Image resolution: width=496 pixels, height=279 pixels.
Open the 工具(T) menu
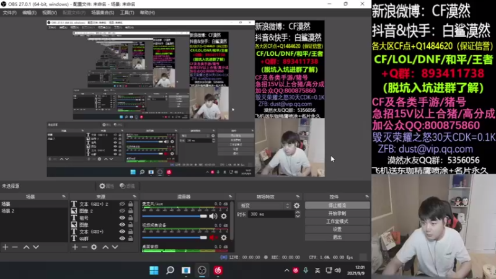pyautogui.click(x=127, y=12)
